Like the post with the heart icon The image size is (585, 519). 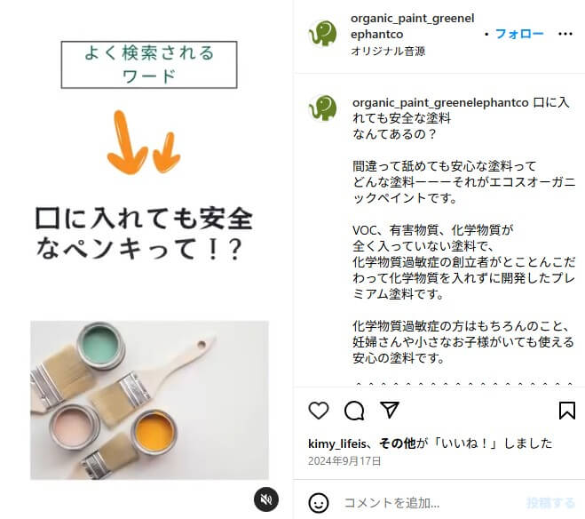click(x=319, y=411)
